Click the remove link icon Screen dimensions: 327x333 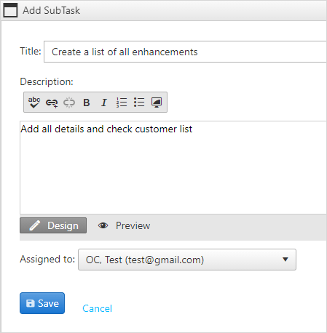click(x=69, y=103)
